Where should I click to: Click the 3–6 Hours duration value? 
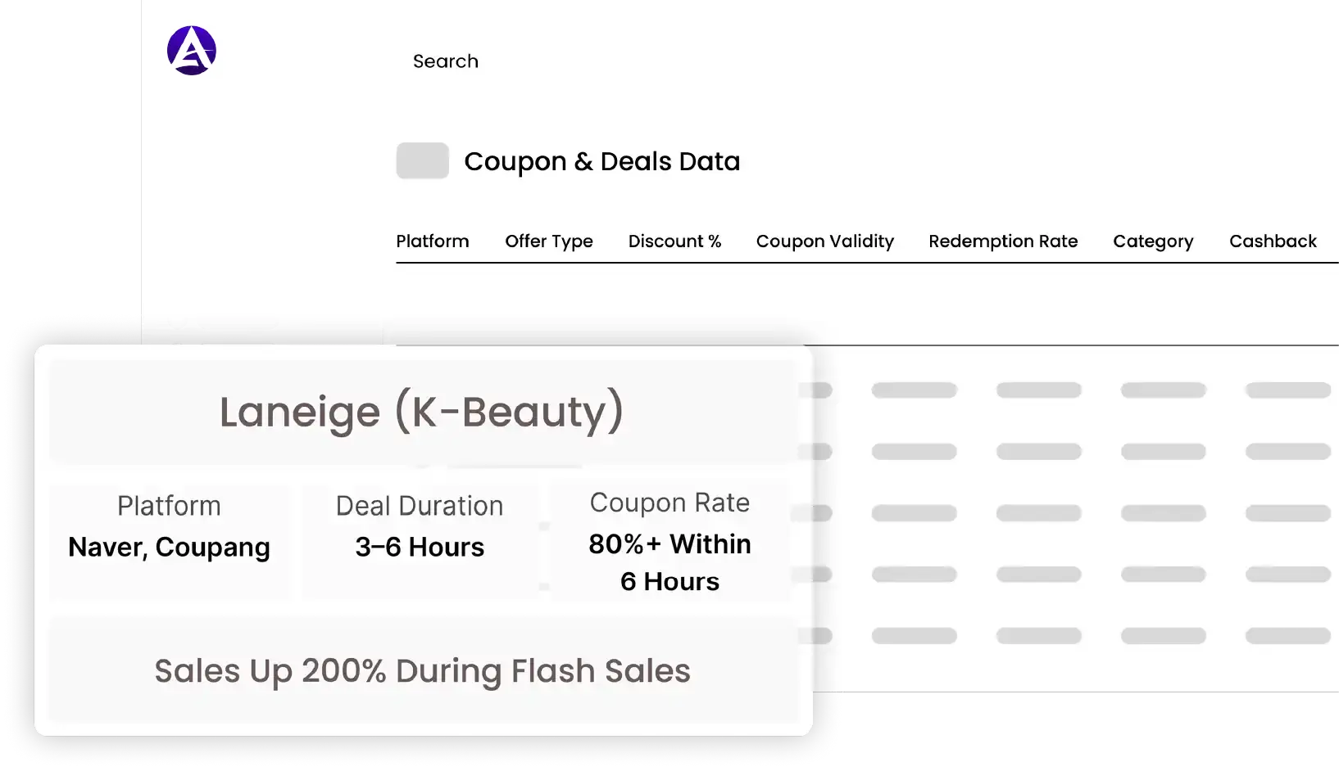(x=420, y=548)
